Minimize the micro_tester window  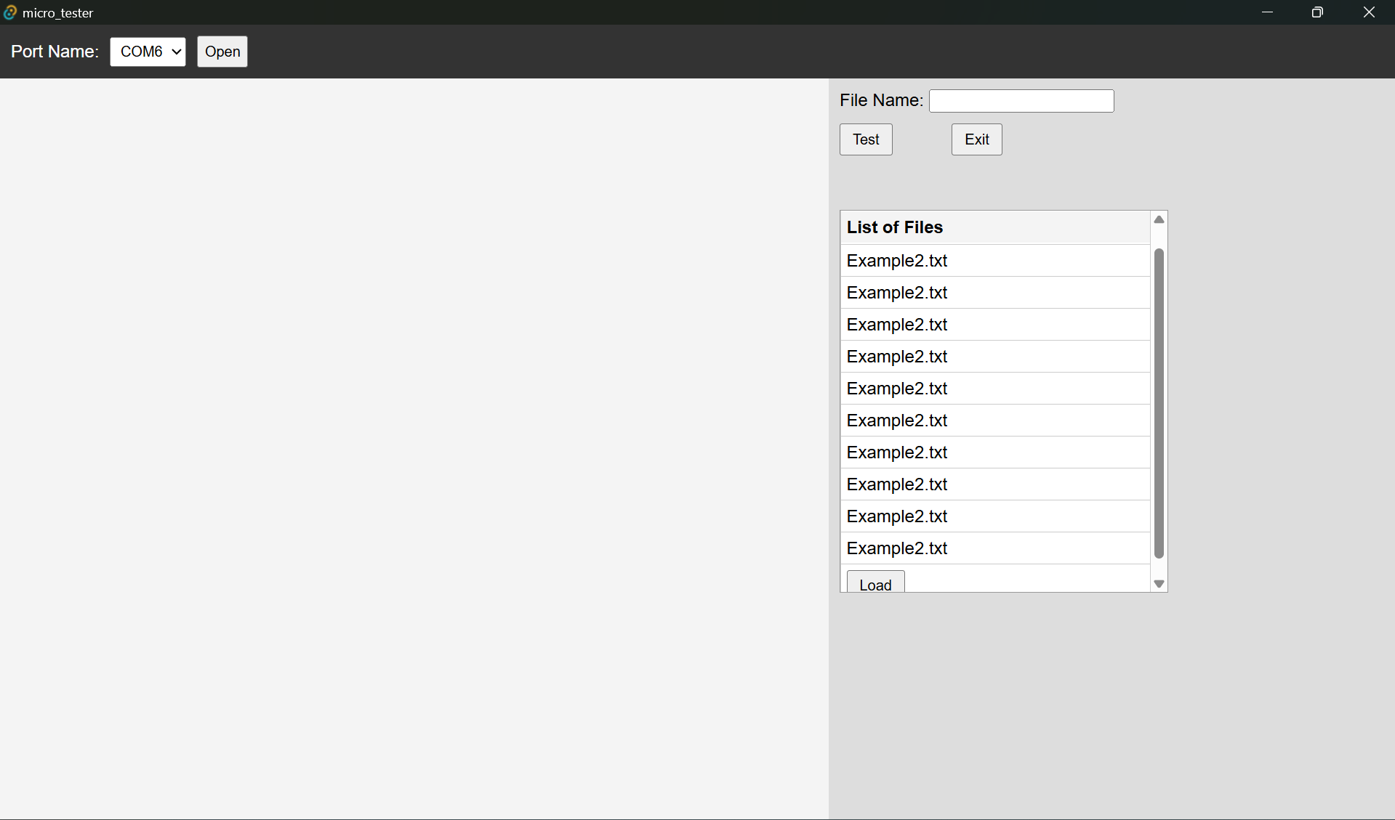pyautogui.click(x=1267, y=12)
